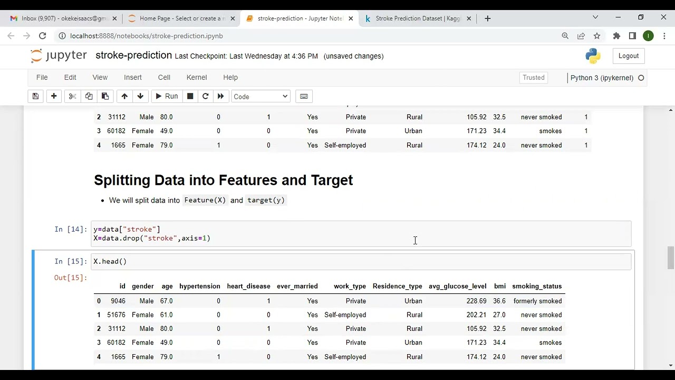The image size is (675, 380).
Task: Open cell type dropdown showing Code
Action: coord(261,97)
